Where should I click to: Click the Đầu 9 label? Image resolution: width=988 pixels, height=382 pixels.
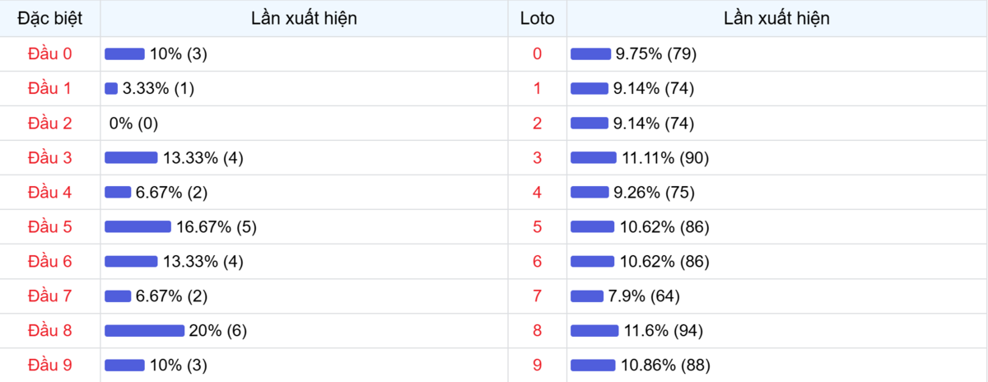point(50,365)
